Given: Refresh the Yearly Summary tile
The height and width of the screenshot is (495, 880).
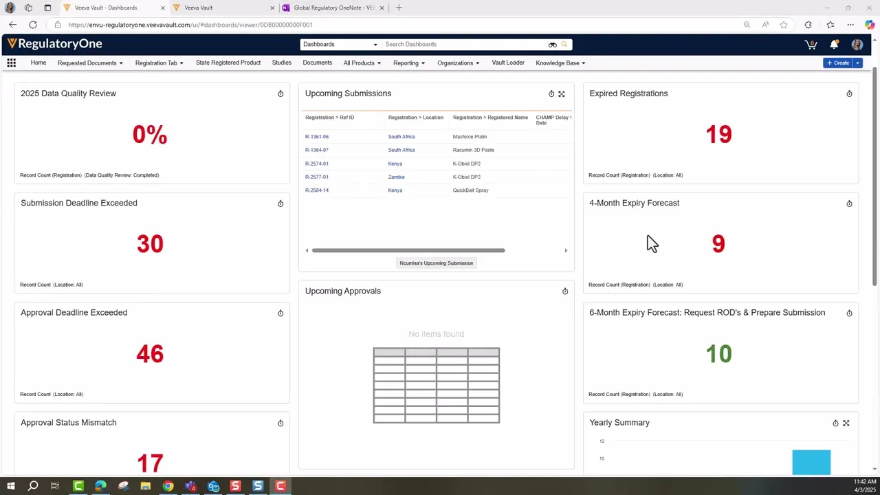Looking at the screenshot, I should (x=836, y=423).
